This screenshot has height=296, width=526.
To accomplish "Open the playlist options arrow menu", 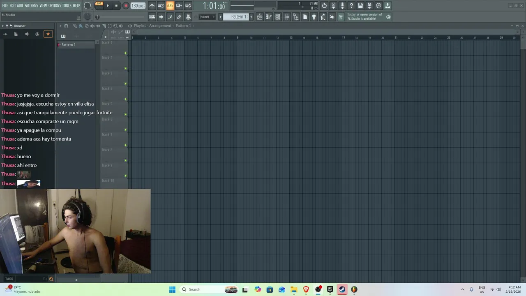I will click(x=60, y=25).
